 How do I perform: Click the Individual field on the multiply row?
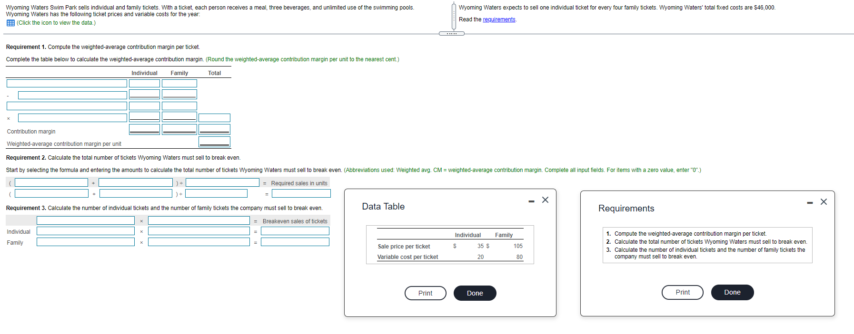tap(144, 117)
